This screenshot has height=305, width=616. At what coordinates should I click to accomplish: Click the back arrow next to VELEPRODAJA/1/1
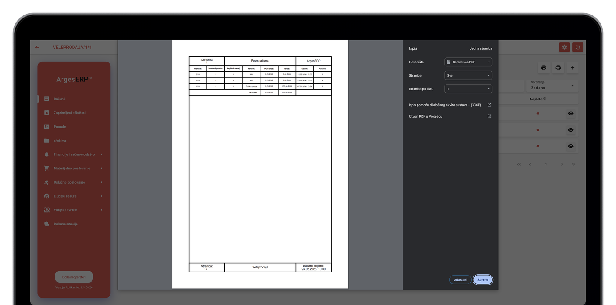[x=37, y=48]
